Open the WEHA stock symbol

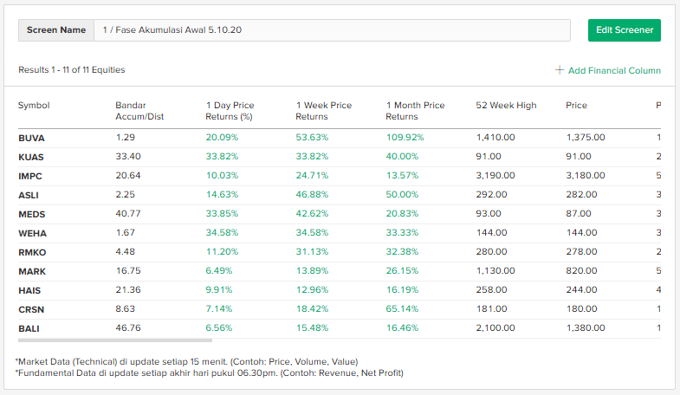31,233
